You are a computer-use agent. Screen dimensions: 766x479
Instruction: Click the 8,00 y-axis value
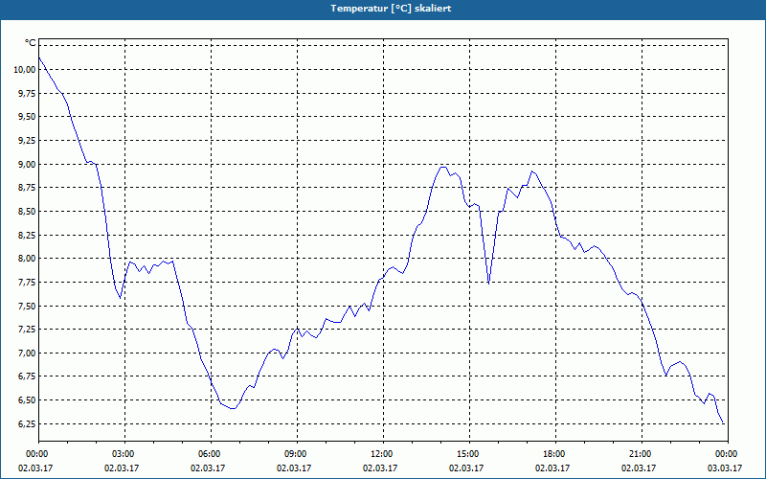(27, 258)
